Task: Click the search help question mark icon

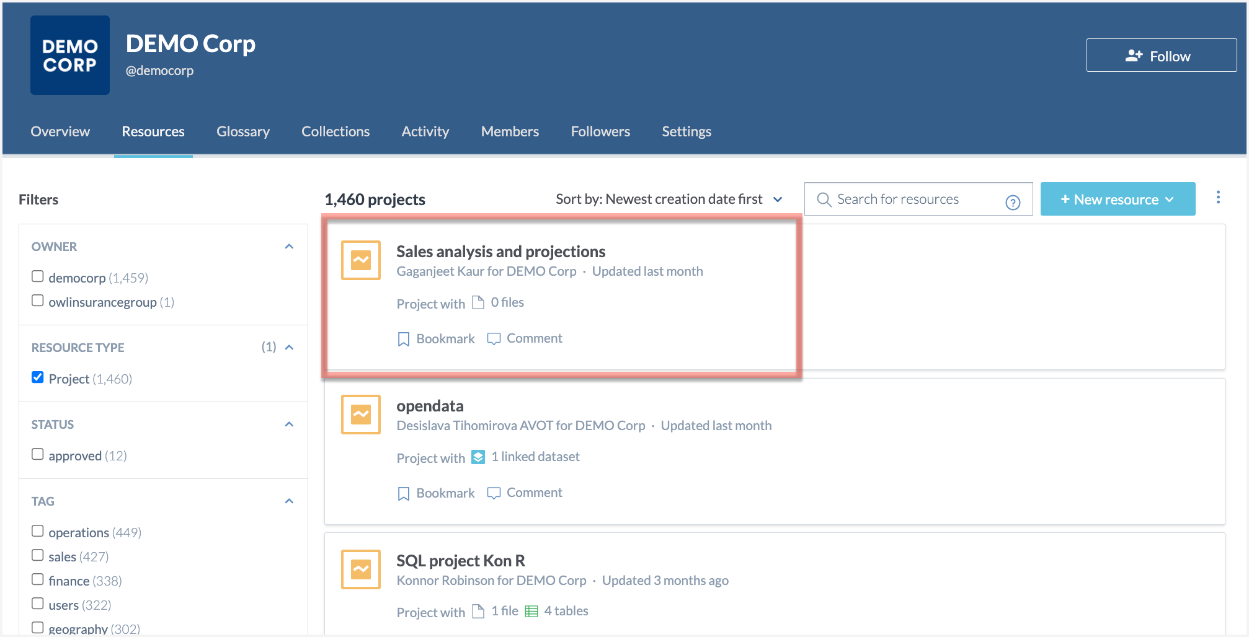Action: pyautogui.click(x=1013, y=202)
